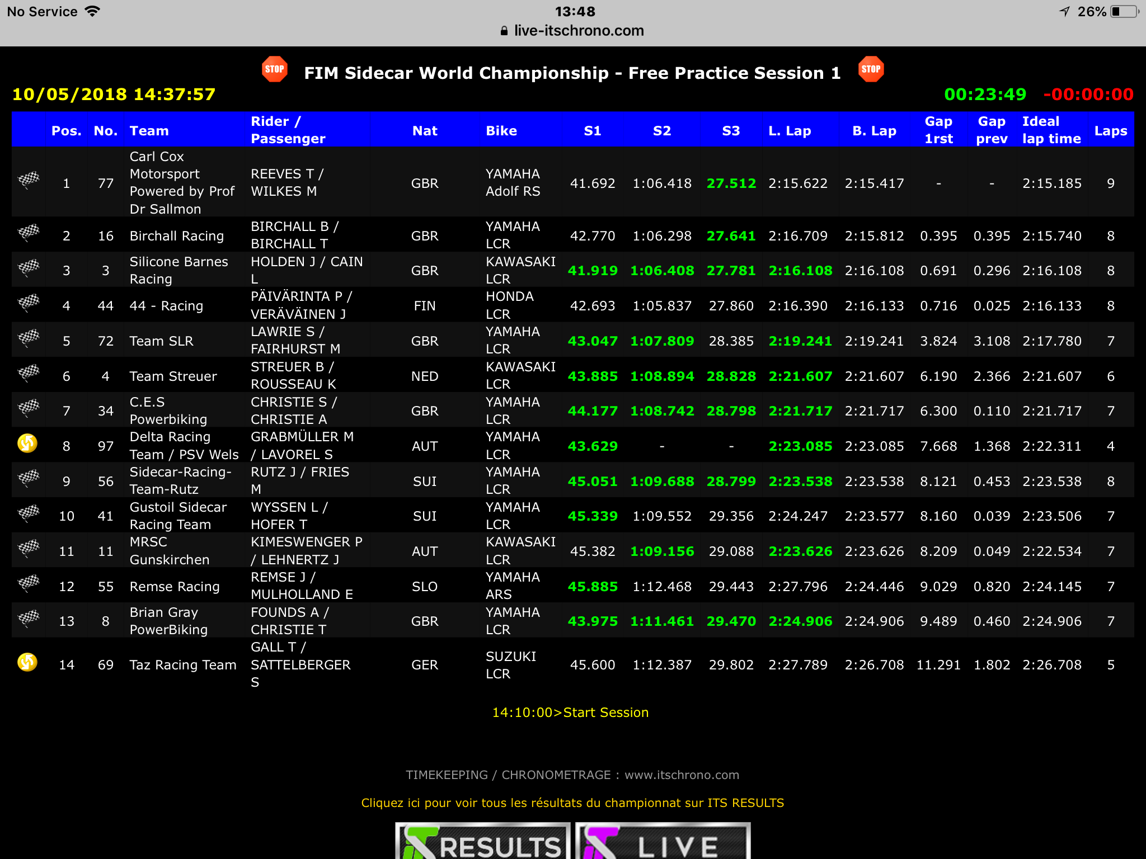Click the chequered flag icon for Carl Cox Motorsport
Screen dimensions: 1146x859
pos(29,180)
